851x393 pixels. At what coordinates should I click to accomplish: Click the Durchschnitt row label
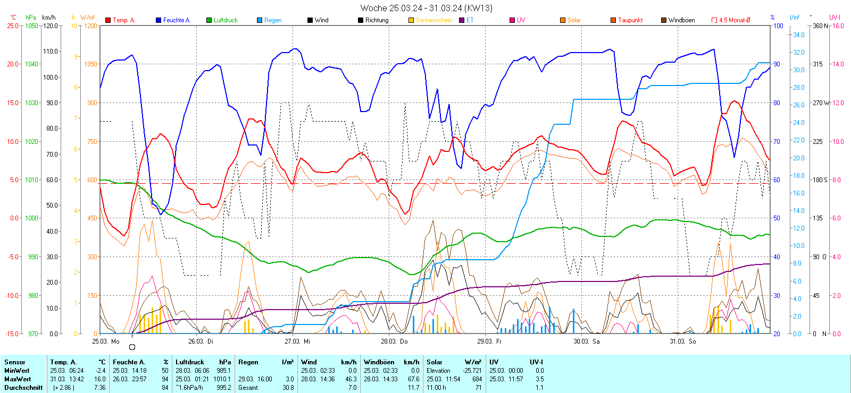23,388
